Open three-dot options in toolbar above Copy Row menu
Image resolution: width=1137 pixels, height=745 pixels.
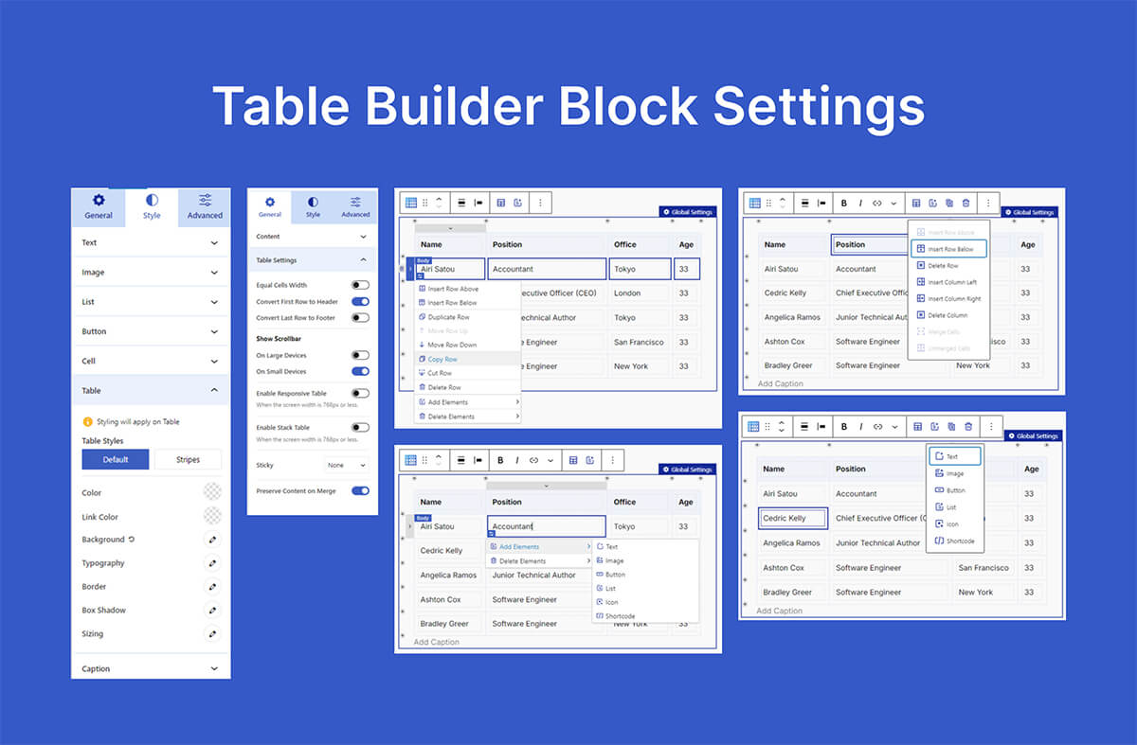coord(540,203)
